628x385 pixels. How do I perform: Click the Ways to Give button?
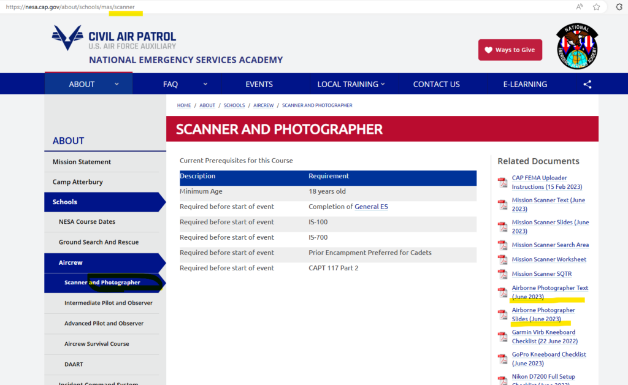[x=510, y=50]
